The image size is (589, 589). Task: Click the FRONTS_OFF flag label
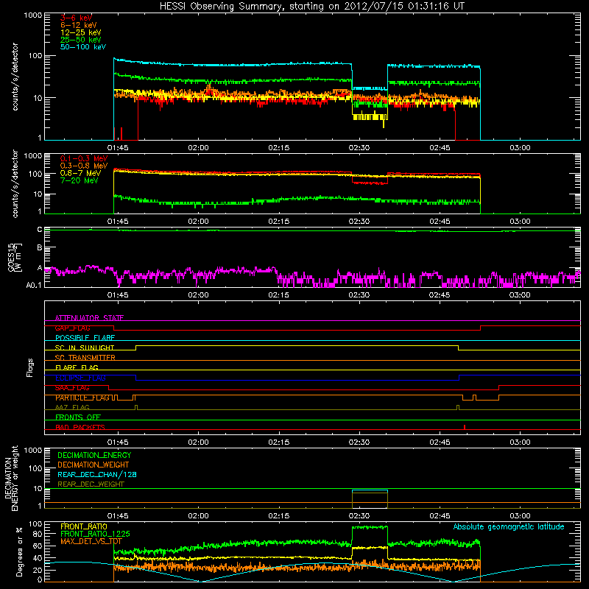[78, 417]
